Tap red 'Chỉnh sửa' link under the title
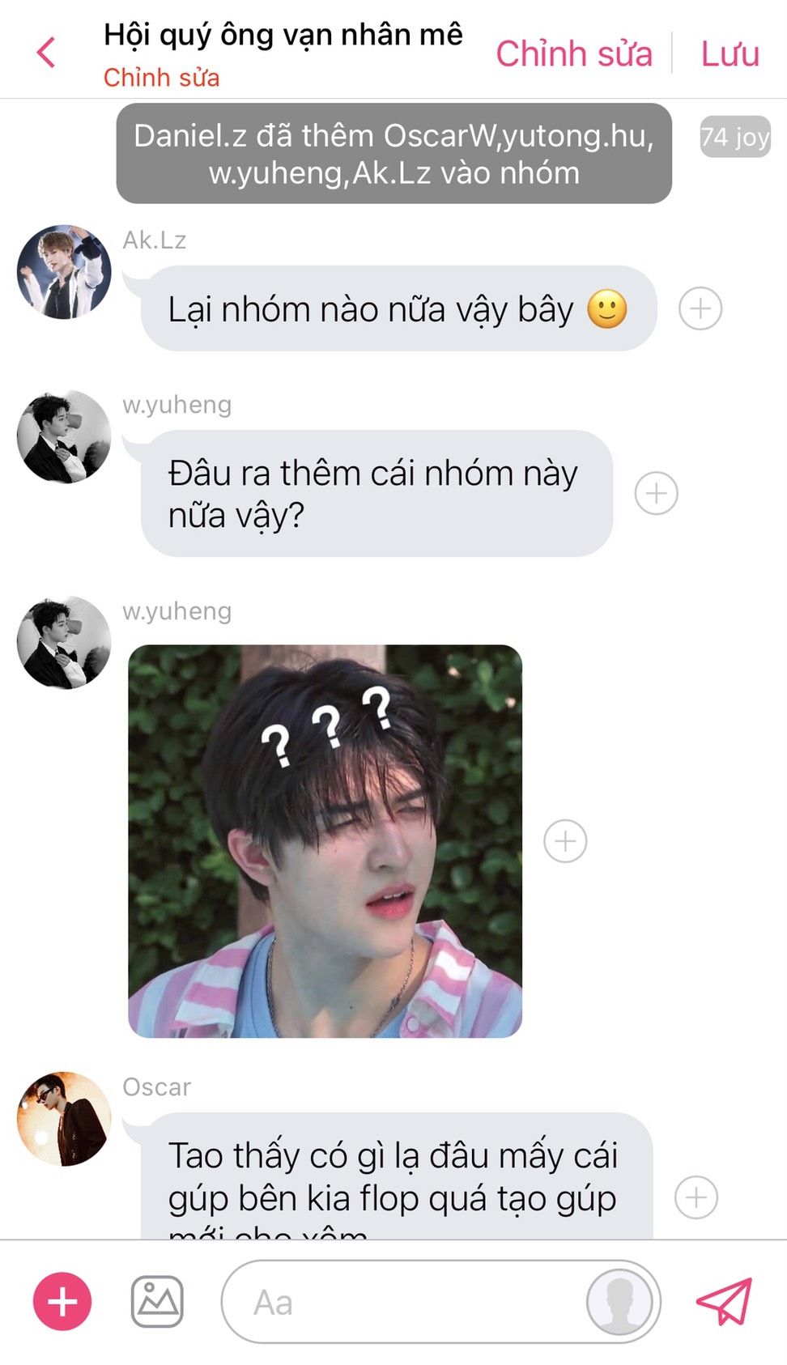 tap(161, 78)
